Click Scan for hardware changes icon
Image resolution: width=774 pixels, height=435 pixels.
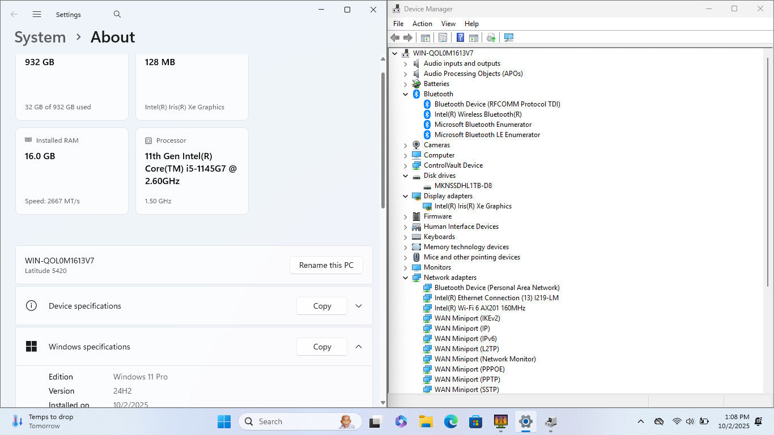click(508, 37)
